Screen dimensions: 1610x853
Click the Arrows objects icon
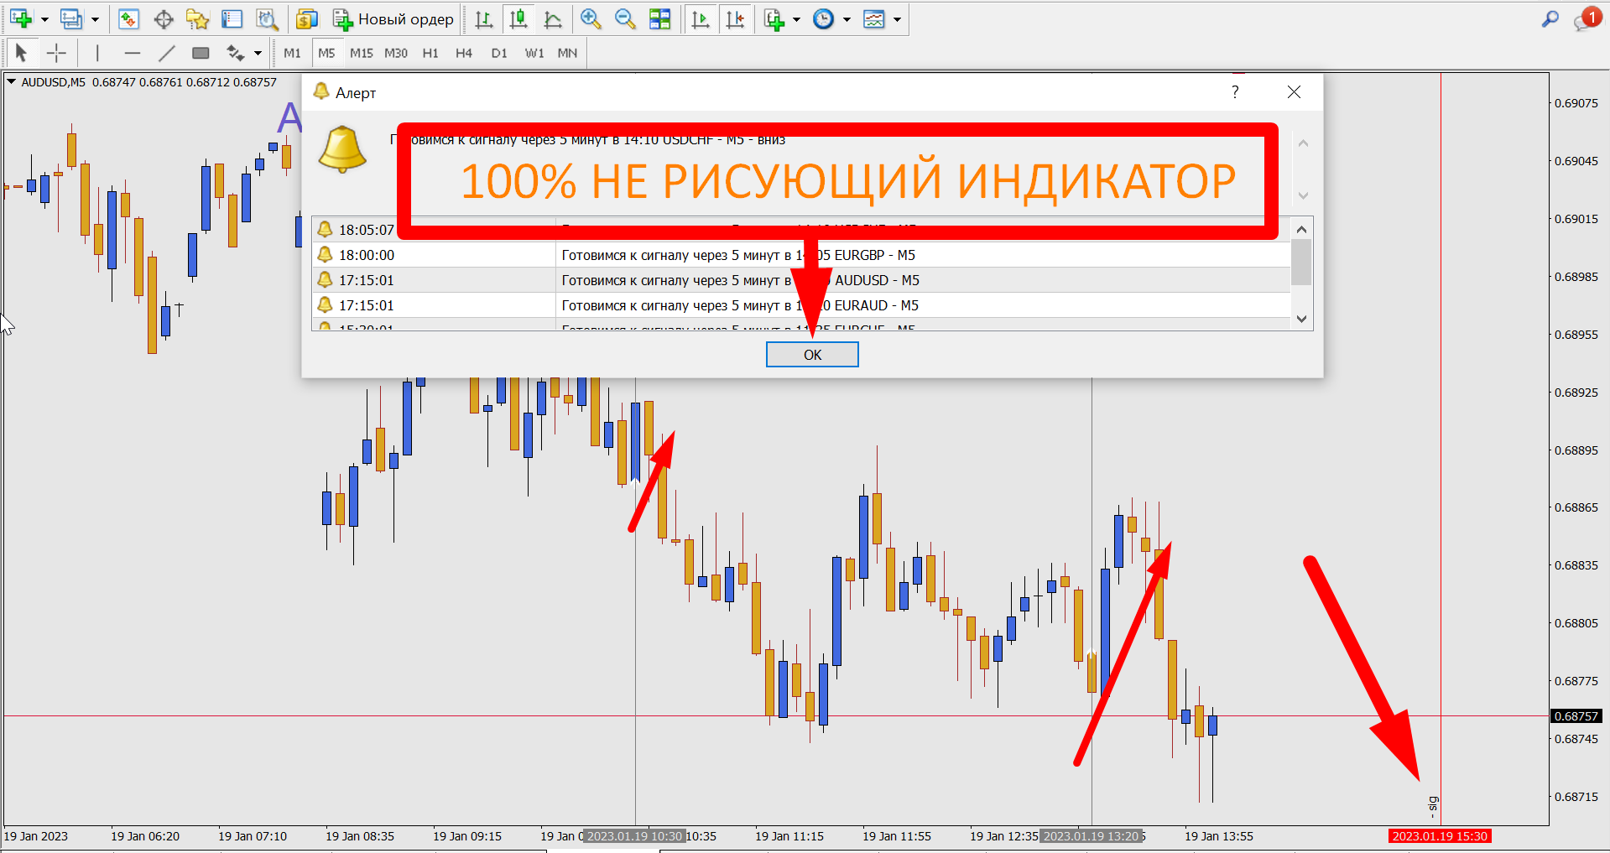pos(236,53)
